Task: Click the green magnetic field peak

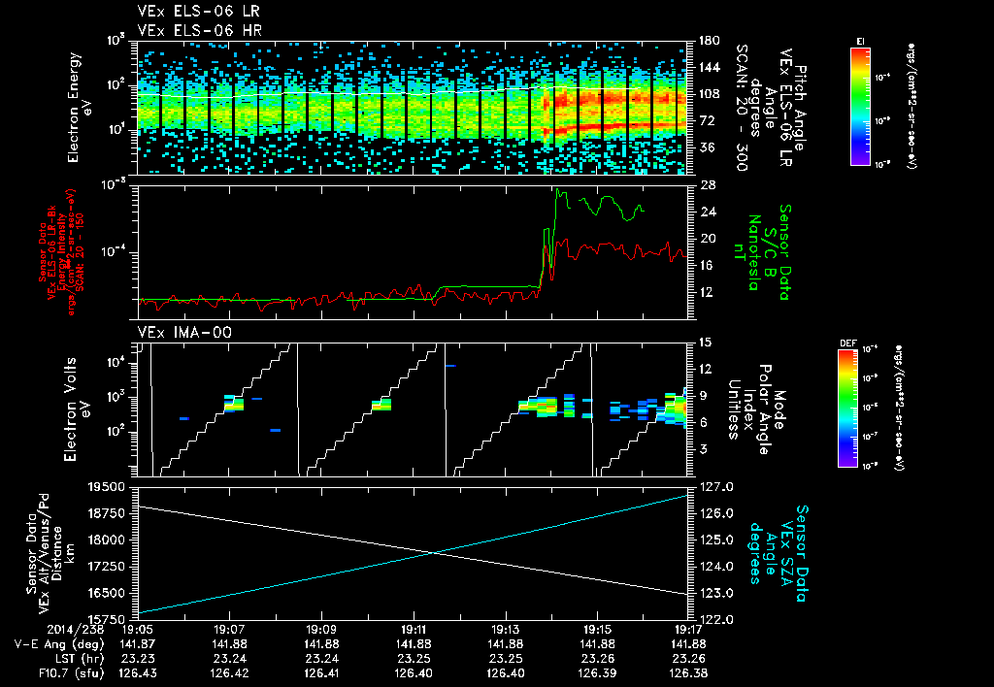Action: [x=557, y=189]
